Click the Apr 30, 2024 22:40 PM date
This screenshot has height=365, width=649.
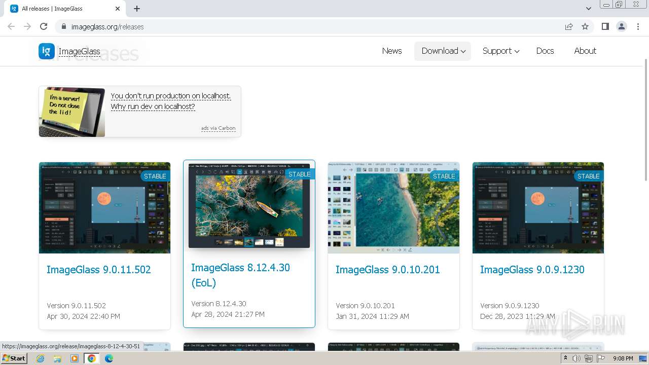(83, 316)
